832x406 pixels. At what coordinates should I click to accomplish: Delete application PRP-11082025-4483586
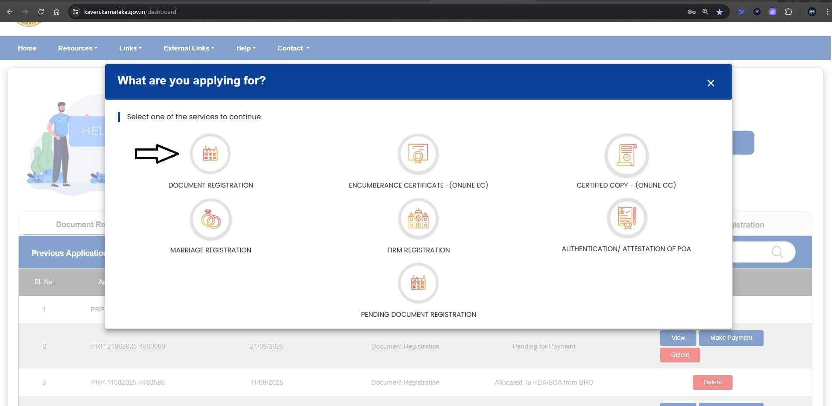point(712,382)
